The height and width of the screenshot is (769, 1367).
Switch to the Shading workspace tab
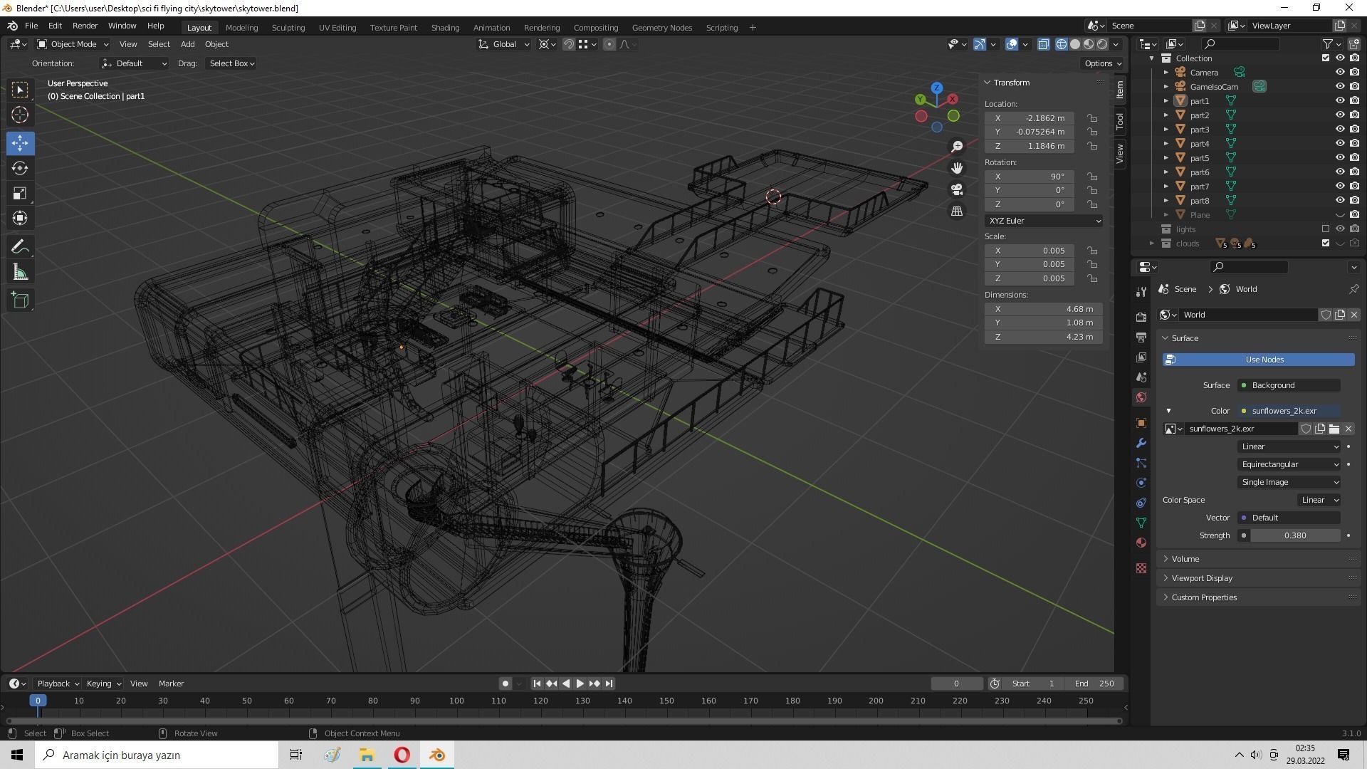coord(445,28)
